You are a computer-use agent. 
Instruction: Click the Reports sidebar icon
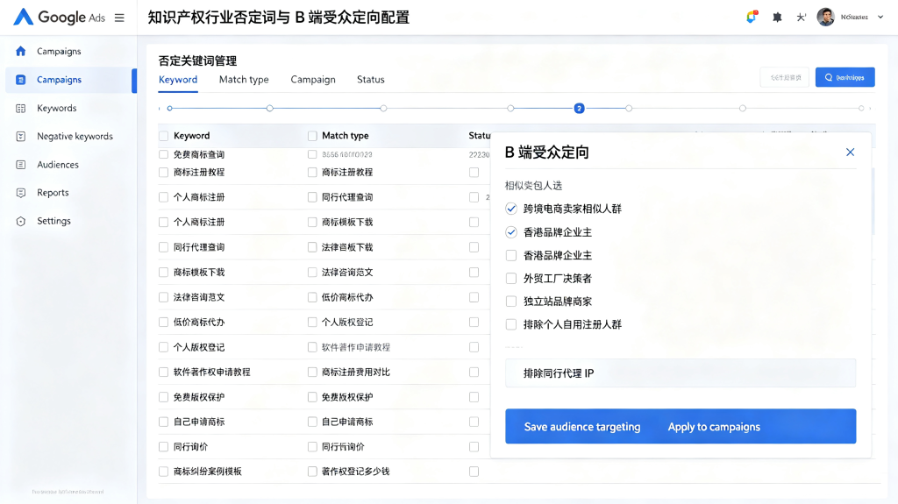[21, 193]
